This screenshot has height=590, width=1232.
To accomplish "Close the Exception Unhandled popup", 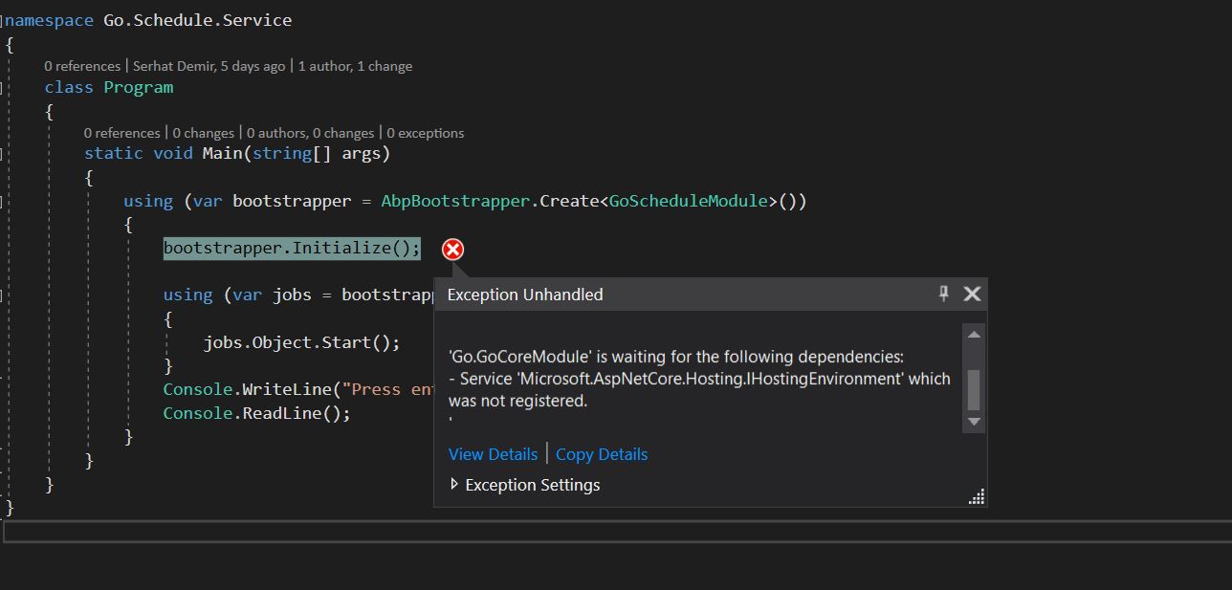I will pos(972,294).
